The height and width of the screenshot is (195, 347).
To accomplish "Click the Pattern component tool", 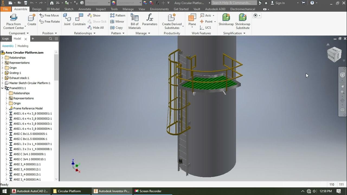I will point(118,15).
